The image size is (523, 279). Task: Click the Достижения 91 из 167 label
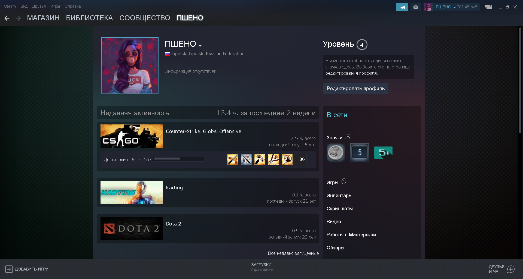pyautogui.click(x=127, y=159)
